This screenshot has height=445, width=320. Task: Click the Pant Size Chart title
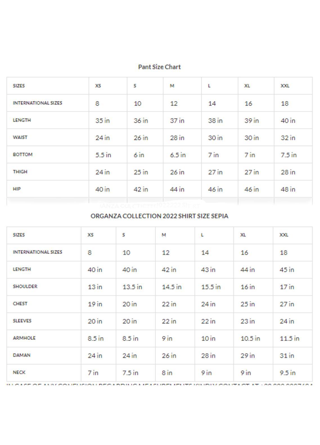click(159, 67)
